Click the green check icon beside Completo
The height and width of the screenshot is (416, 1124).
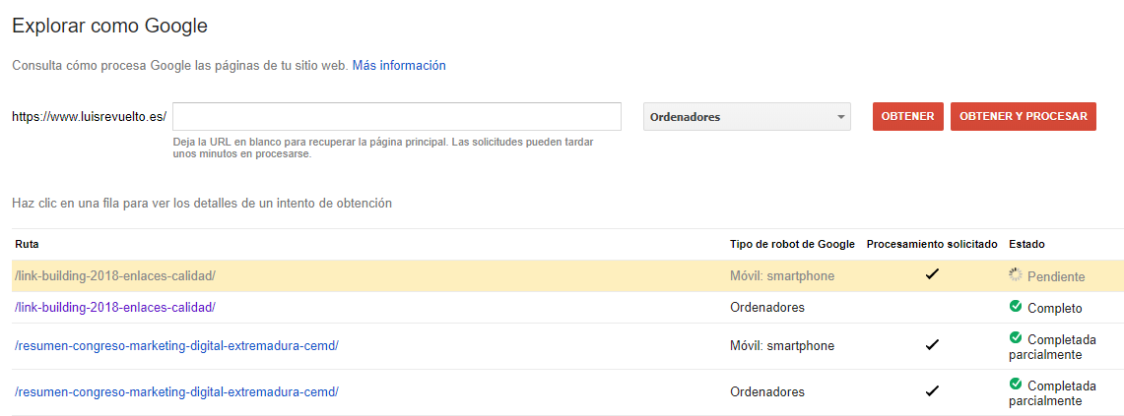pos(1016,307)
